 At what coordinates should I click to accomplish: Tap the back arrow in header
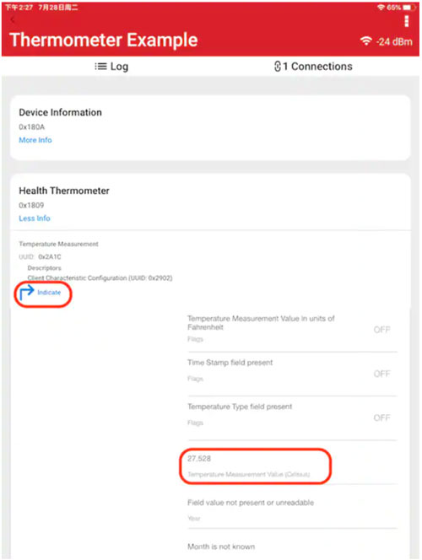point(13,20)
